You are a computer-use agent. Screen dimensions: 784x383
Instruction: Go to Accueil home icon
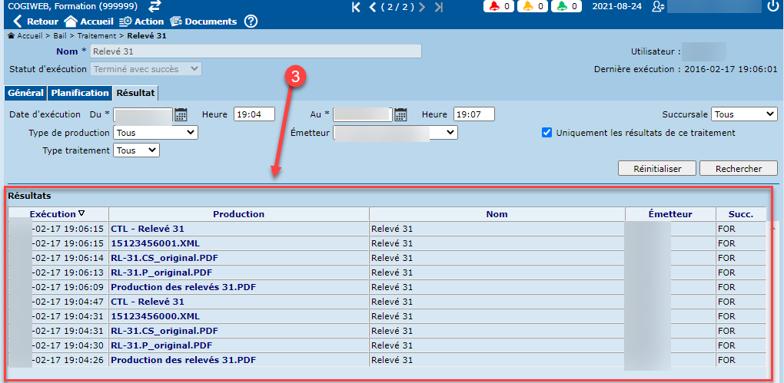pos(71,21)
